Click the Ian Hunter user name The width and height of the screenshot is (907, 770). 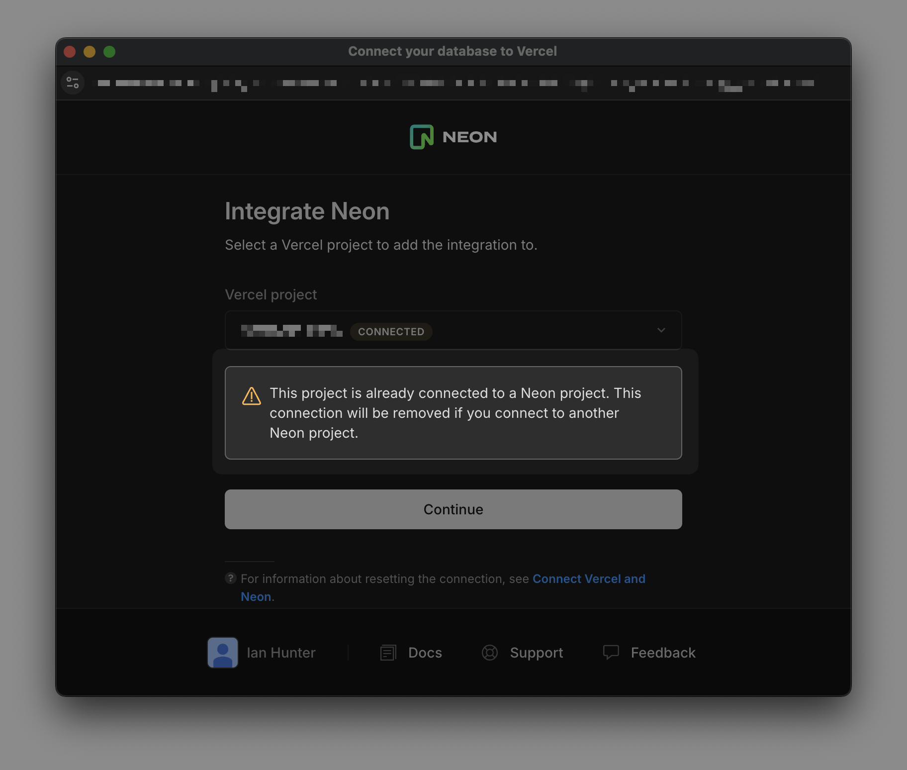click(x=281, y=653)
